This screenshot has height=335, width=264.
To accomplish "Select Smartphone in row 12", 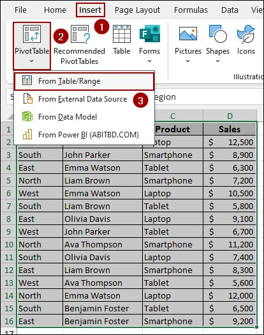I will click(173, 270).
